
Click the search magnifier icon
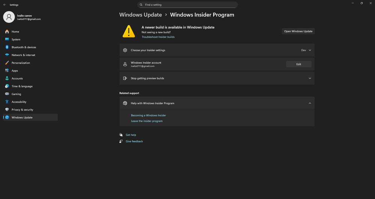coord(141,5)
